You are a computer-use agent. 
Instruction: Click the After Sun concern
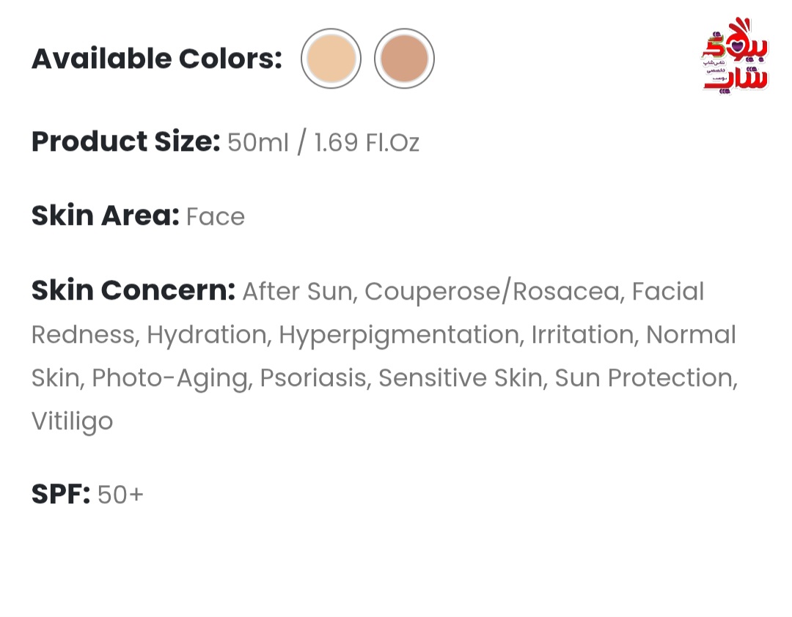pos(298,292)
